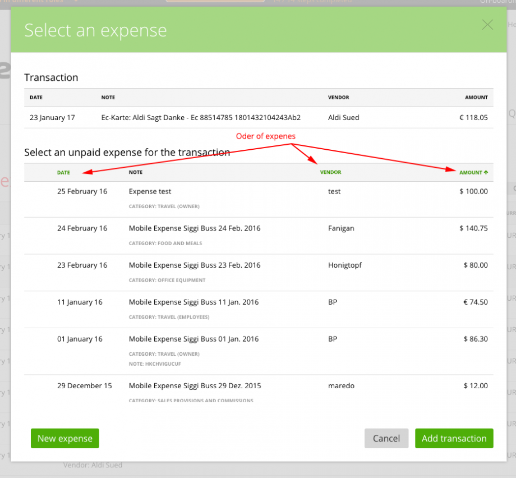Sort expenses by the VENDOR column header
Screen dimensions: 516x478
(330, 172)
